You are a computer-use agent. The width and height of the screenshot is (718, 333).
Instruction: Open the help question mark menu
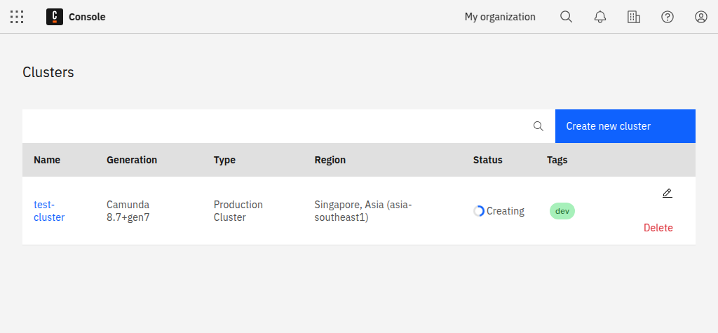[667, 17]
